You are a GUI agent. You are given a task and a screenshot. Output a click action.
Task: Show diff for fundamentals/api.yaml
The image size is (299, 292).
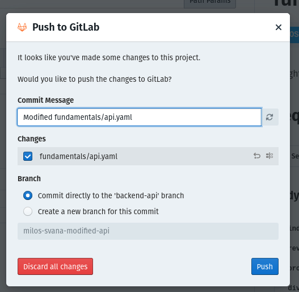[269, 156]
